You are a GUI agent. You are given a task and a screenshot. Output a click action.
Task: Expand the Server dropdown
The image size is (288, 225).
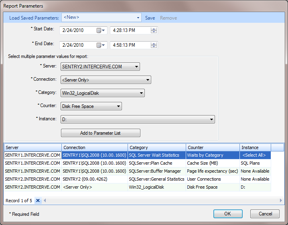[x=136, y=67]
